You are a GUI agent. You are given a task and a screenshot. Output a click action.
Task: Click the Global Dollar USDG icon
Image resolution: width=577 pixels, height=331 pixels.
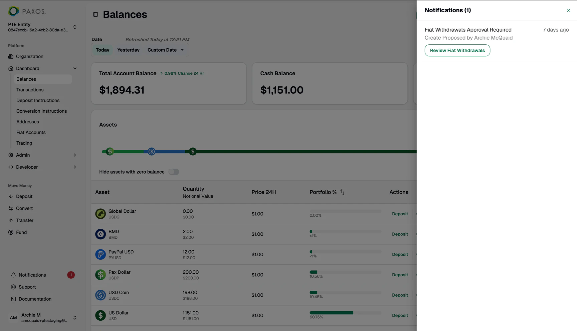[101, 214]
